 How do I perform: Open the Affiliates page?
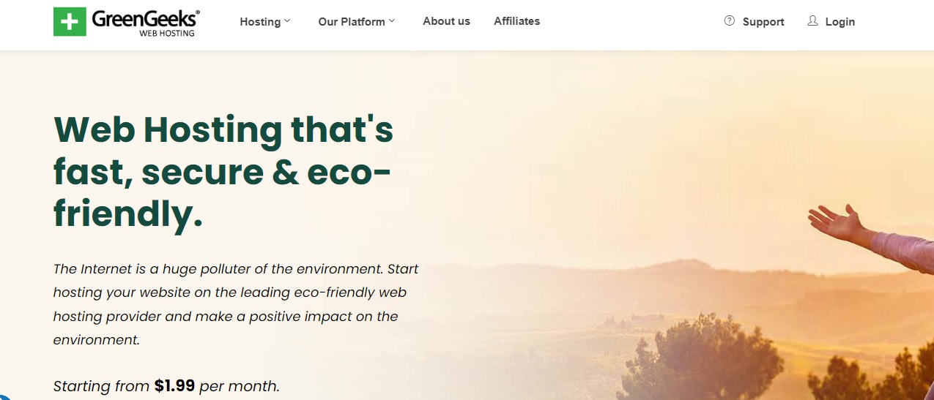(x=516, y=21)
